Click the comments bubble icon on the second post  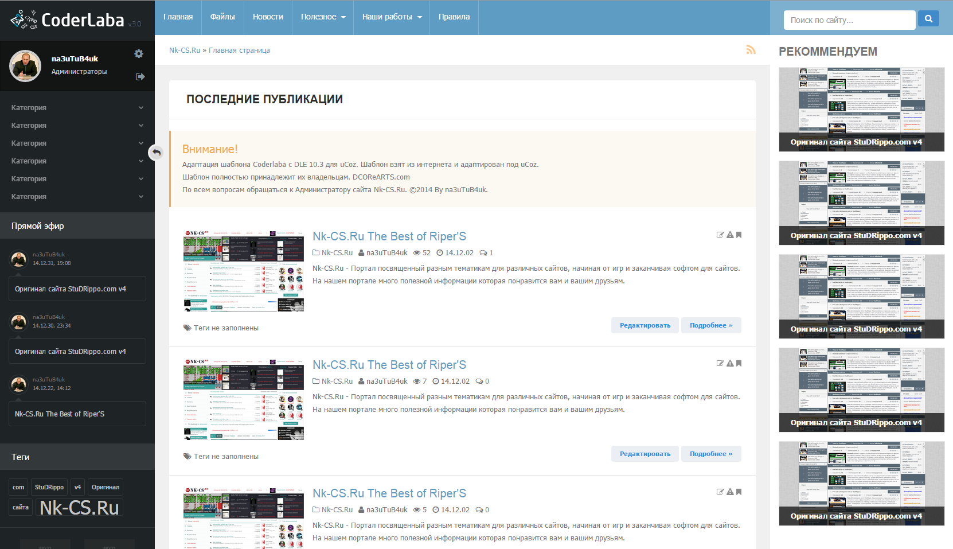point(479,381)
